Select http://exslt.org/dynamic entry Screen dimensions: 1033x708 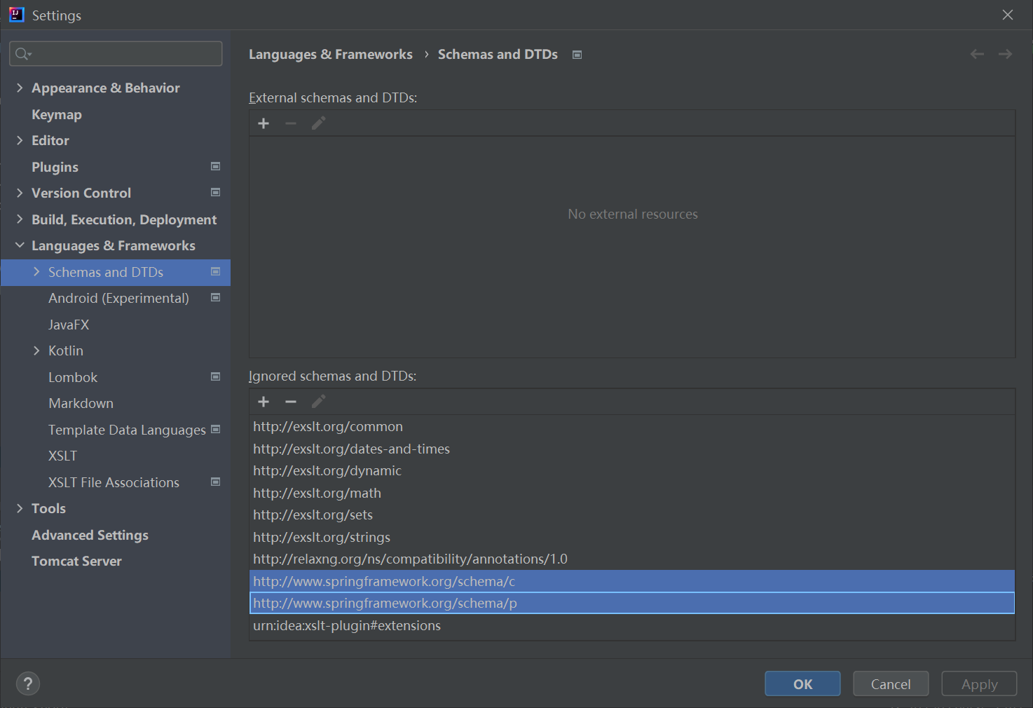[632, 470]
